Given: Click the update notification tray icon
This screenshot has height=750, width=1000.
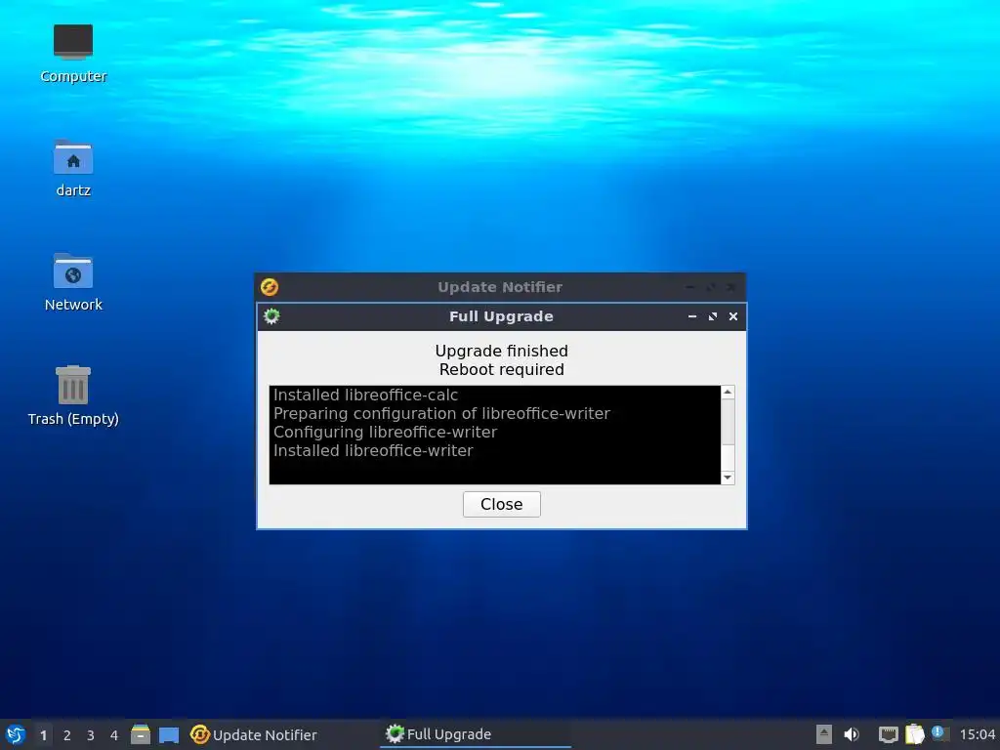Looking at the screenshot, I should coord(938,732).
